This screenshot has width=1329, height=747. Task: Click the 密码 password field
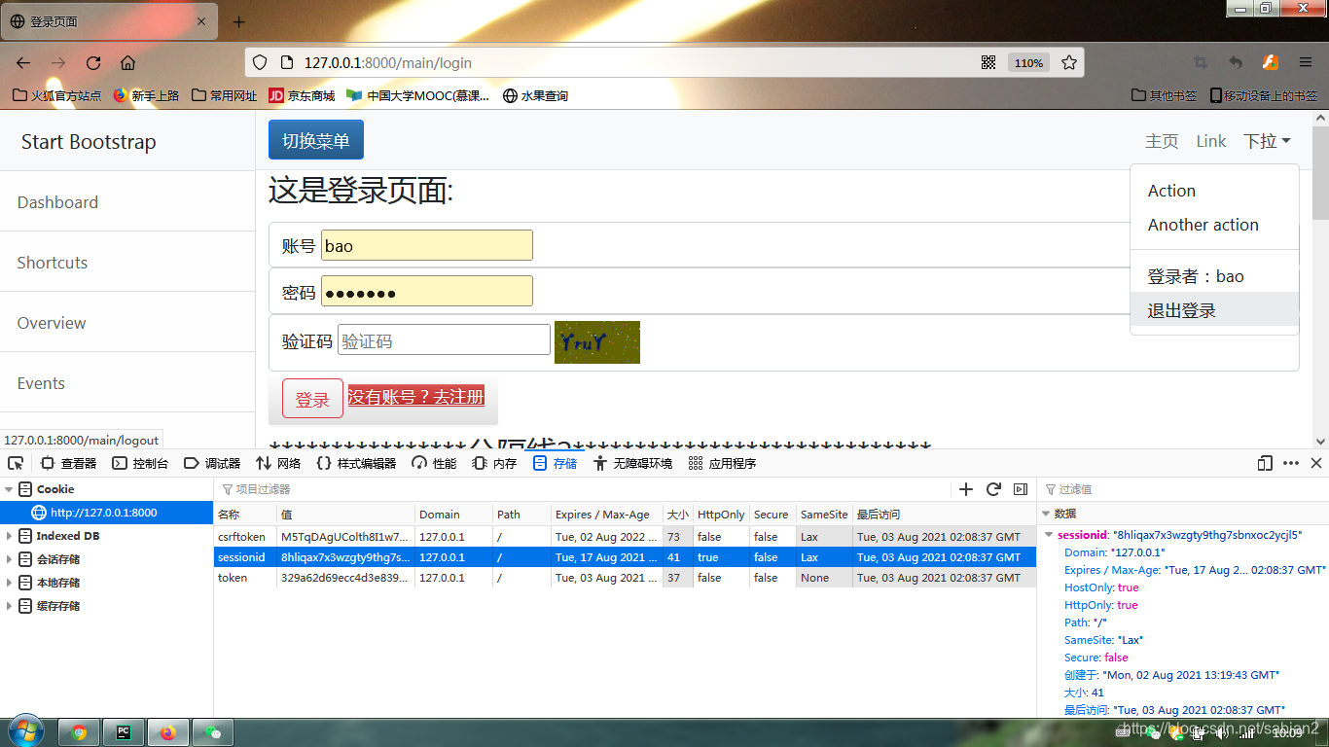point(427,291)
